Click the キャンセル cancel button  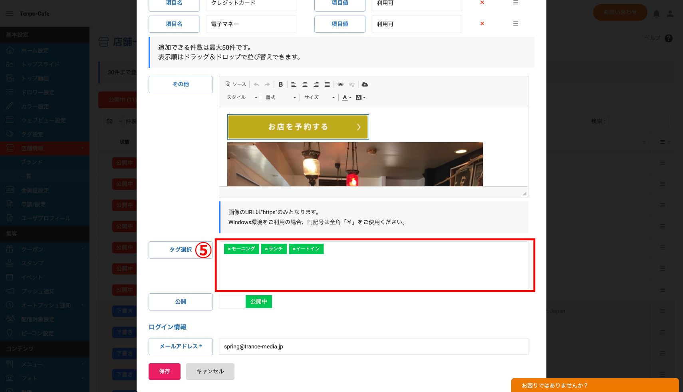click(210, 372)
